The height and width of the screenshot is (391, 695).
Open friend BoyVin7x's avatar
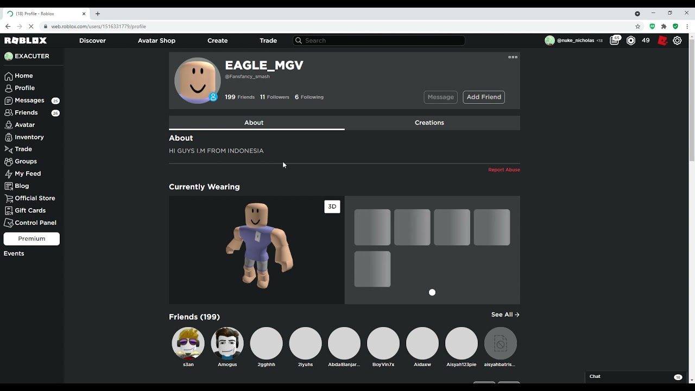(x=383, y=343)
